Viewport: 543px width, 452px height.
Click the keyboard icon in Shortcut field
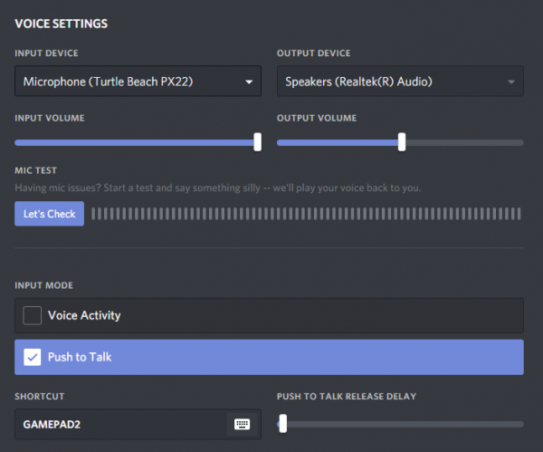pyautogui.click(x=242, y=424)
